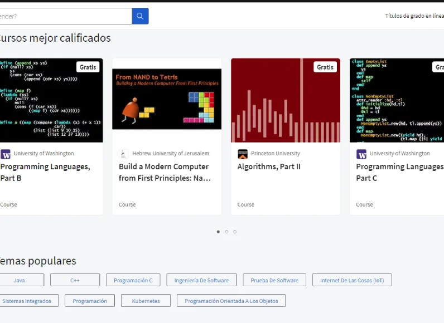The height and width of the screenshot is (323, 444).
Task: Click Course label under Algorithms, Part II
Action: (246, 204)
